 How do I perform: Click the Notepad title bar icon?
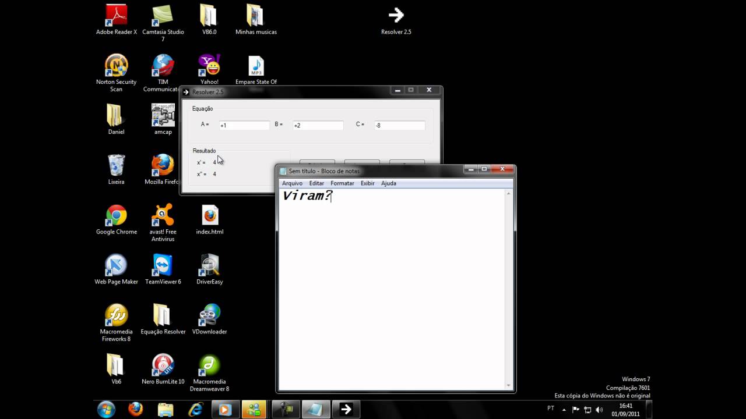(x=283, y=171)
